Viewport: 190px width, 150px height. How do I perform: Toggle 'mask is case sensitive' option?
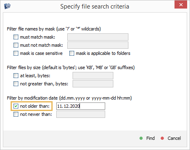[x=16, y=53]
